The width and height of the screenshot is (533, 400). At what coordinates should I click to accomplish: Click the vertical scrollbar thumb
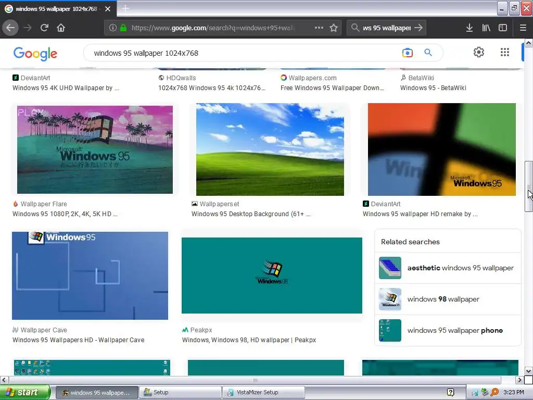(x=528, y=186)
